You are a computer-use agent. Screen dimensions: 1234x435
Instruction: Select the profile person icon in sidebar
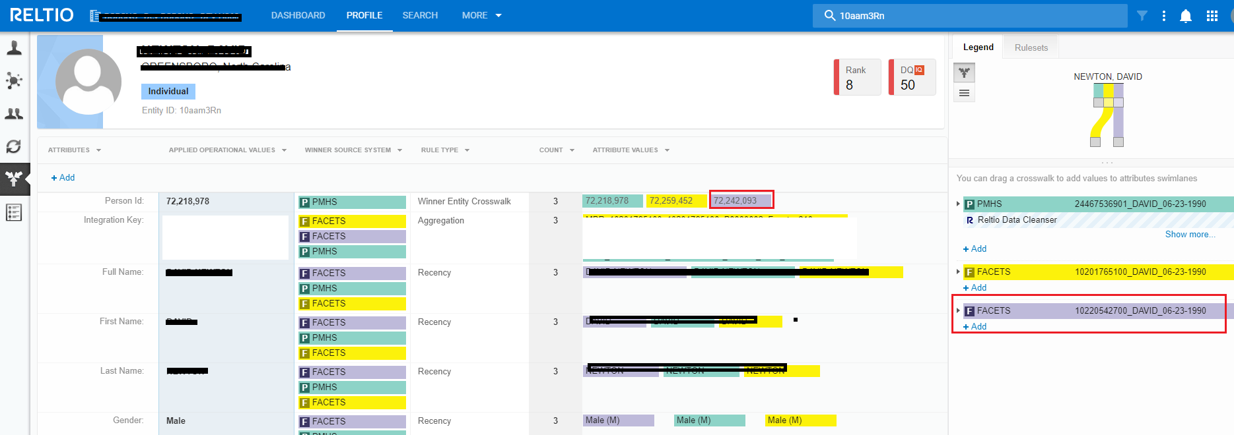click(14, 48)
